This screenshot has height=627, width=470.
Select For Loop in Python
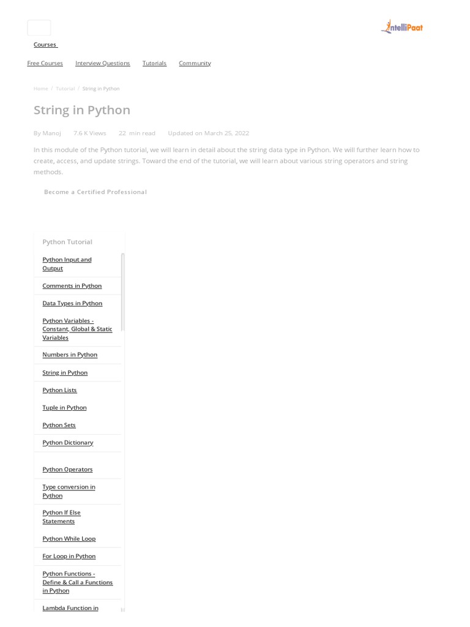coord(69,557)
